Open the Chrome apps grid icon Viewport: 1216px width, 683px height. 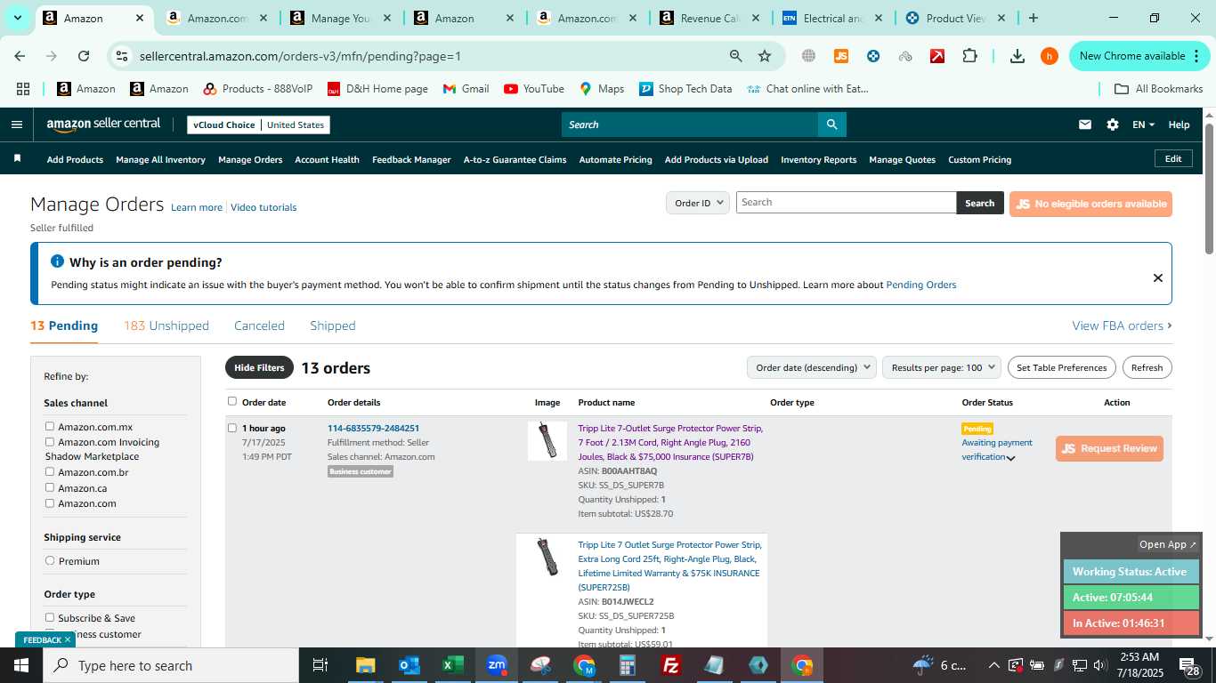pos(23,89)
